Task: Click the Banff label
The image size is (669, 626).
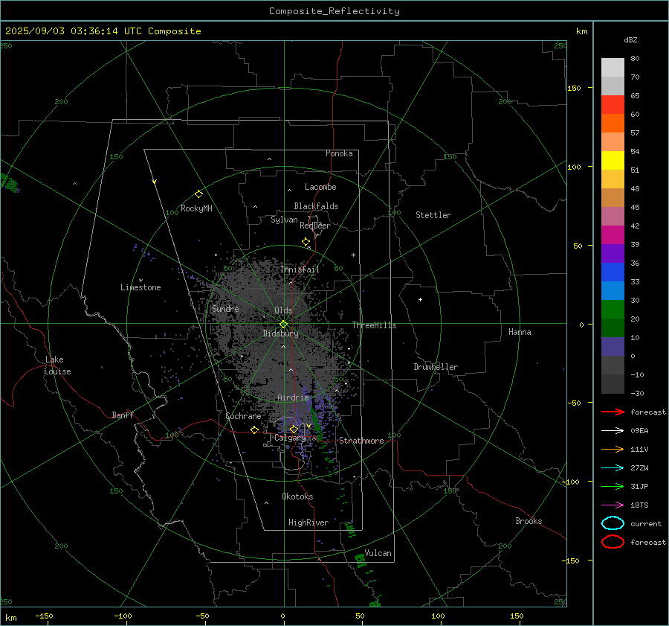Action: pos(123,415)
